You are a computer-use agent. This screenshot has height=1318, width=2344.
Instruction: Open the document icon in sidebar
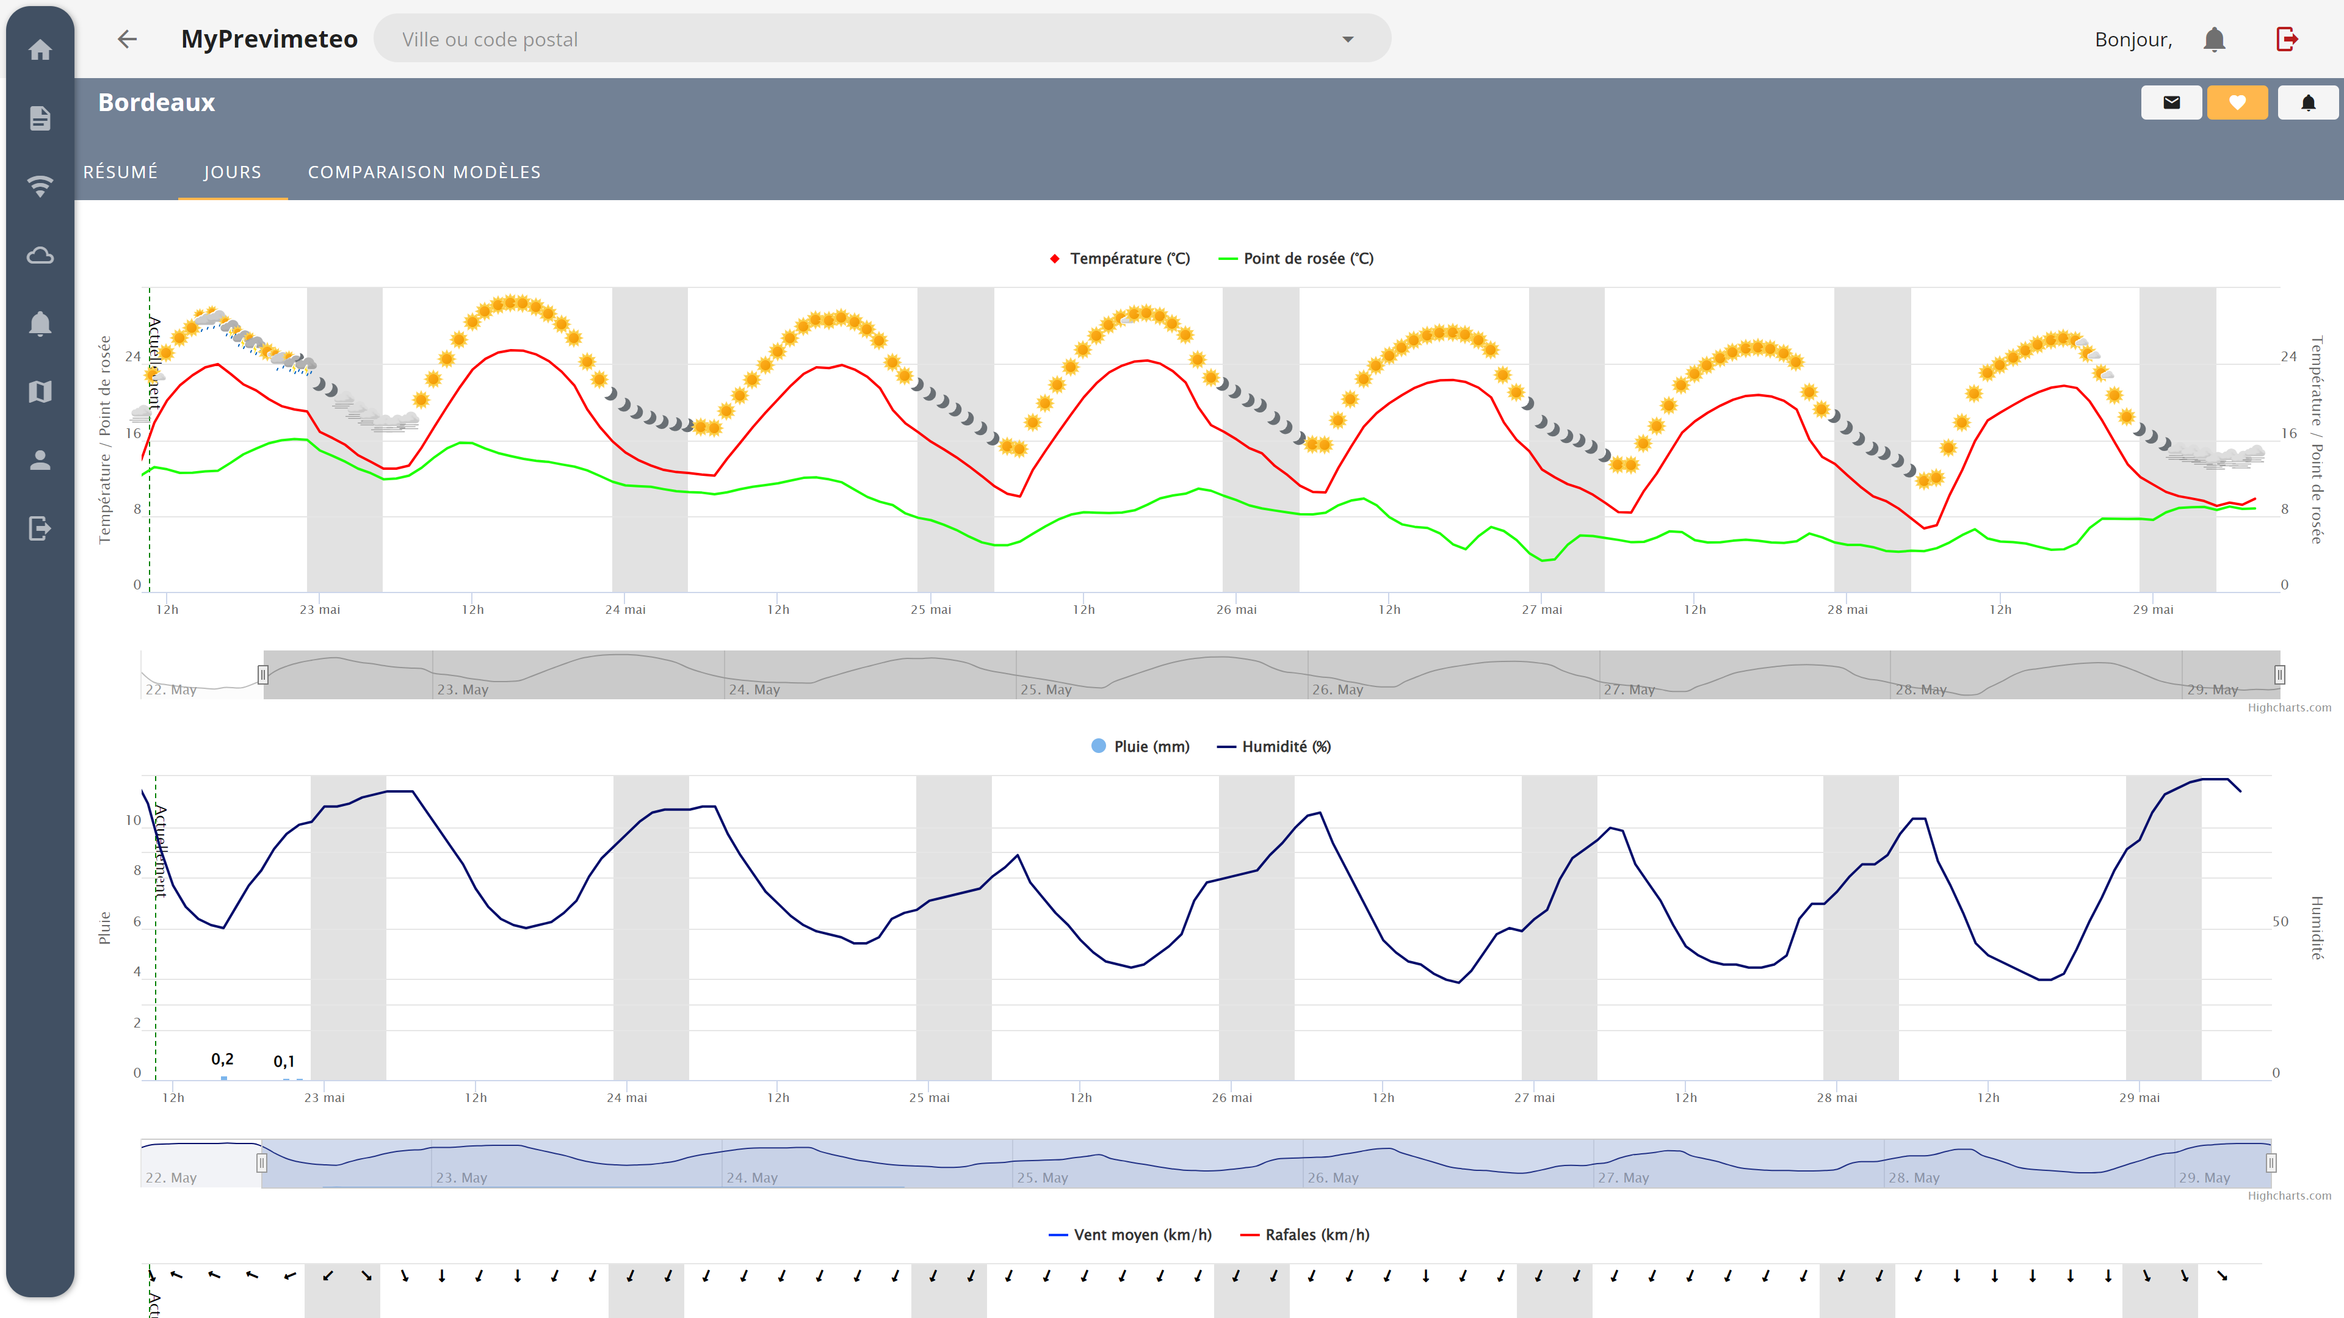pos(40,118)
